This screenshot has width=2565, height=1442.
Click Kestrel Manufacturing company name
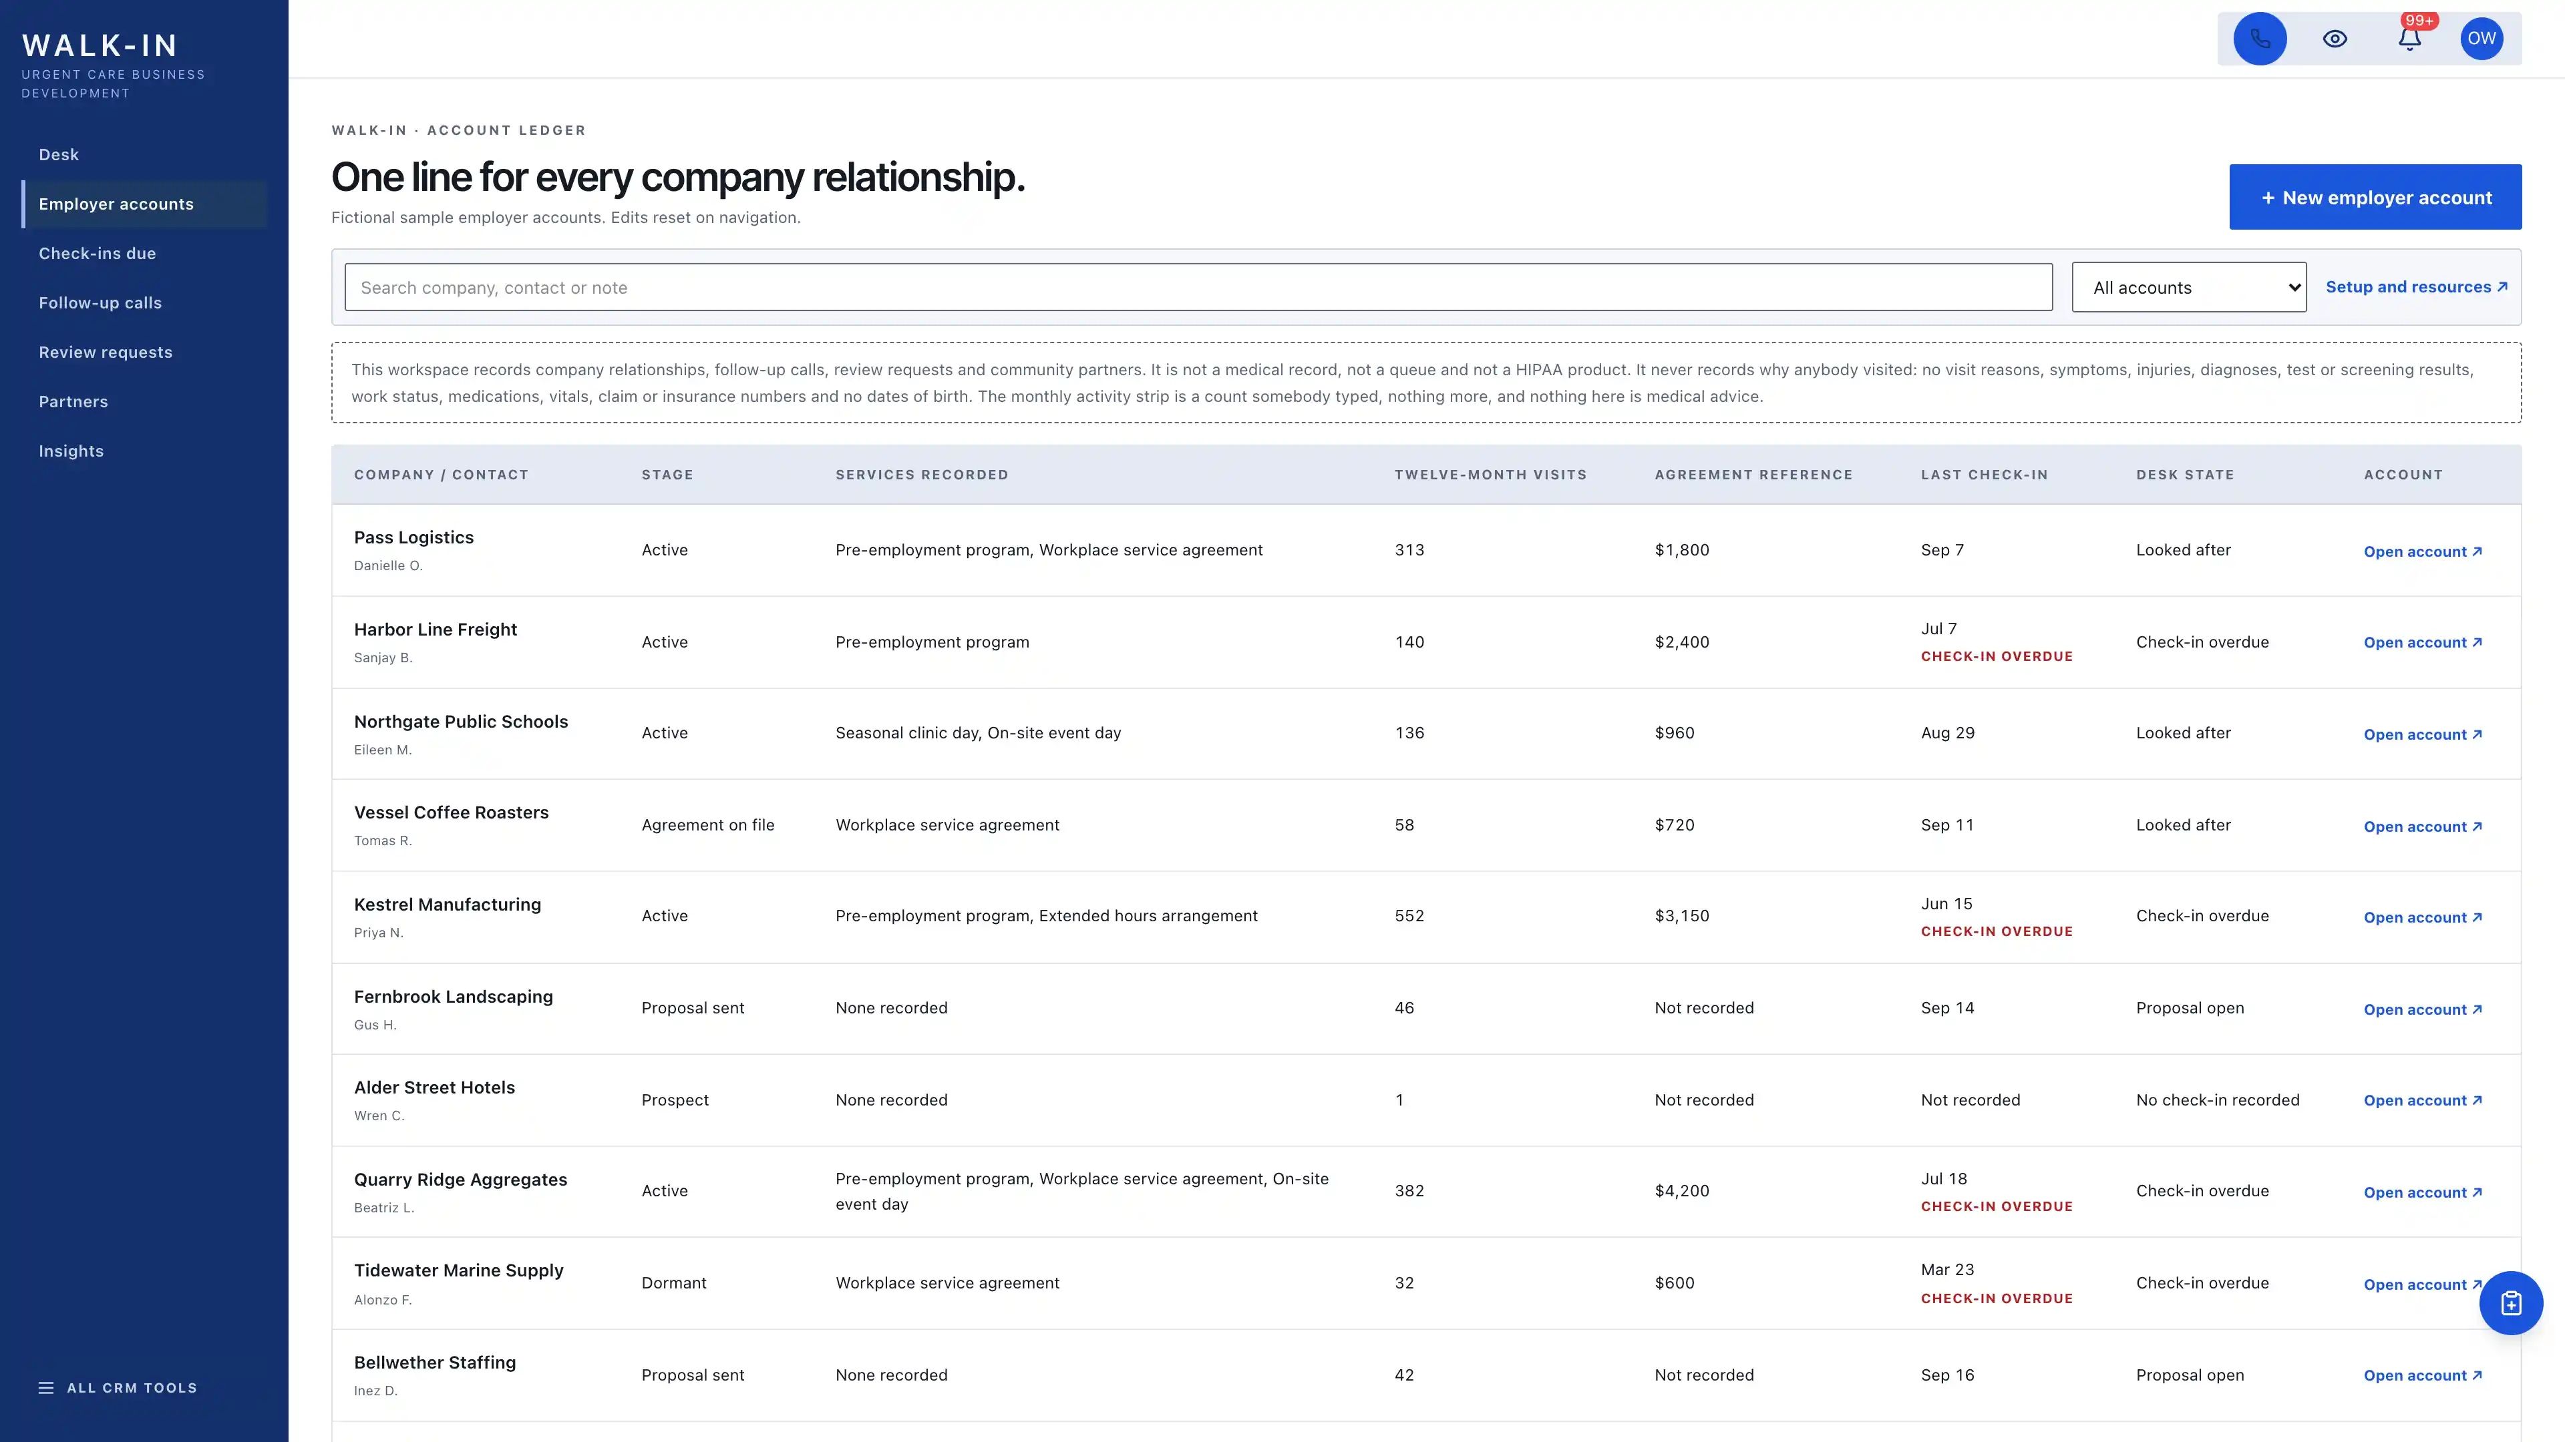pyautogui.click(x=447, y=905)
